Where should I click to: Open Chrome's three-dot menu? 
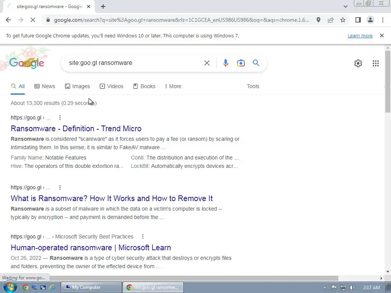(383, 20)
